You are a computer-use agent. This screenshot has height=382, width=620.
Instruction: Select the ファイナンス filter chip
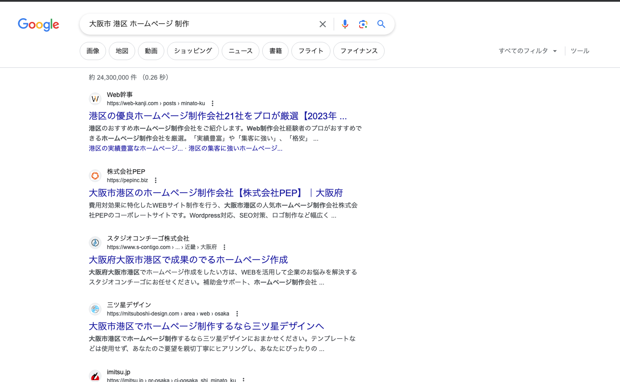(359, 51)
